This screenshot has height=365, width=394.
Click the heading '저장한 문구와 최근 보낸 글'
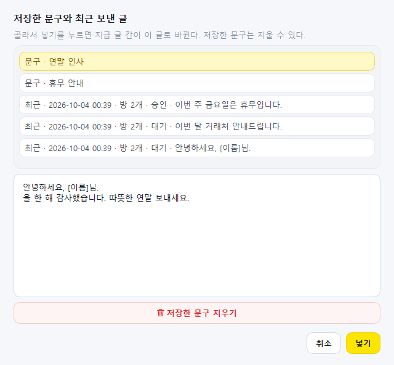70,18
